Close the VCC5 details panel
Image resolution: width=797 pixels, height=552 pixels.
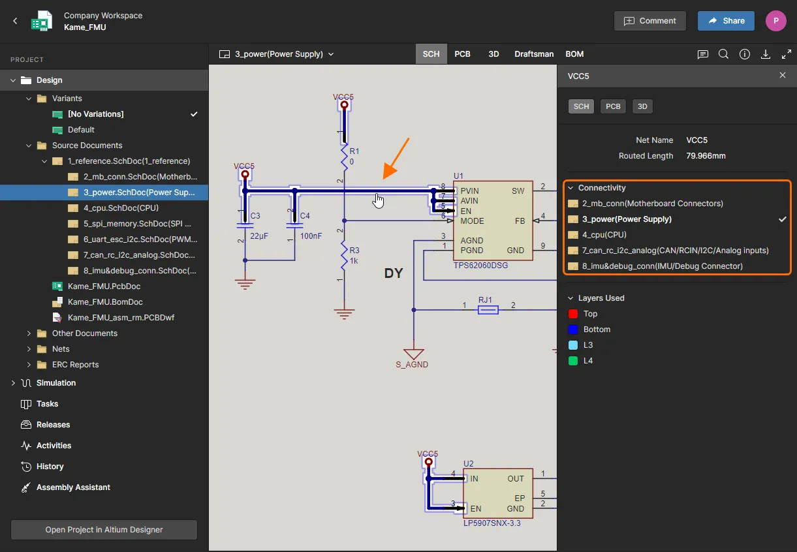pyautogui.click(x=783, y=76)
